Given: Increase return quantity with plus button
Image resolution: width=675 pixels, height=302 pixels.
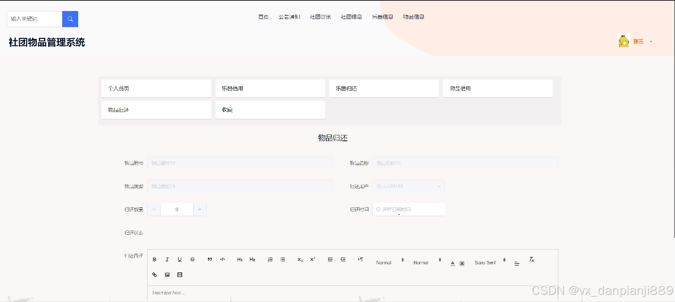Looking at the screenshot, I should (x=200, y=209).
